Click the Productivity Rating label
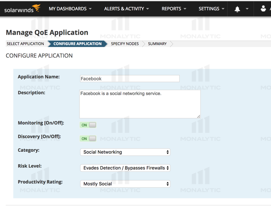 [x=40, y=182]
